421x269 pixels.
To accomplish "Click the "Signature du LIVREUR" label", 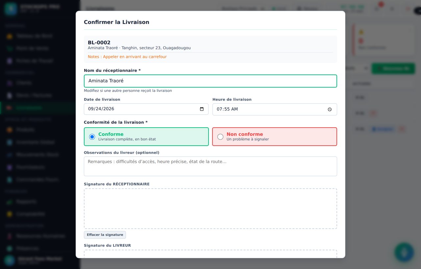I will click(x=107, y=245).
